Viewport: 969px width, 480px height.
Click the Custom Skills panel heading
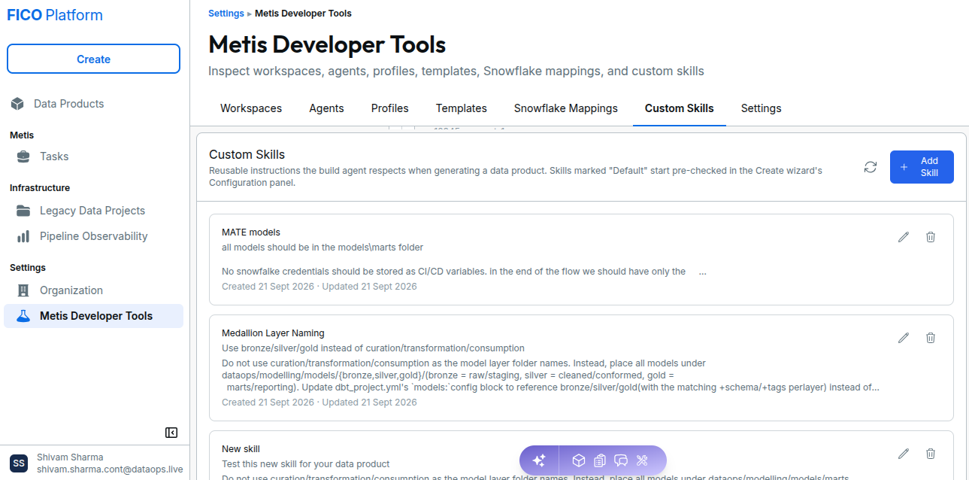pos(247,155)
